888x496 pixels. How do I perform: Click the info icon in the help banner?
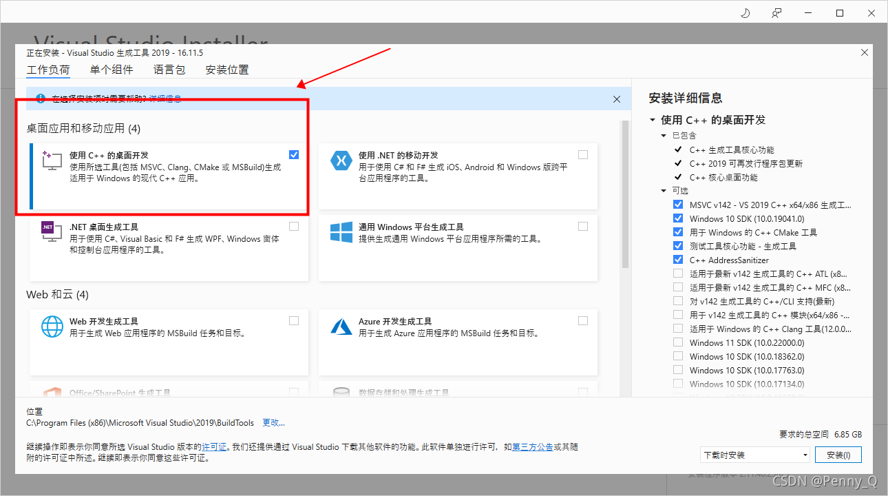pyautogui.click(x=40, y=99)
